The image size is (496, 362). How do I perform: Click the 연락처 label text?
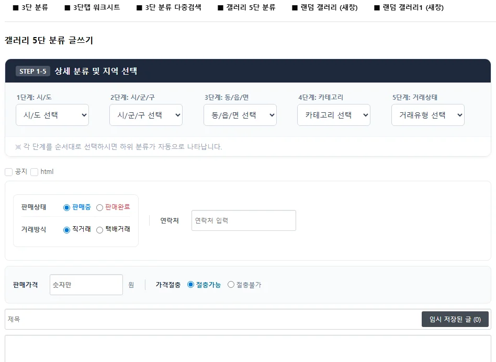170,220
